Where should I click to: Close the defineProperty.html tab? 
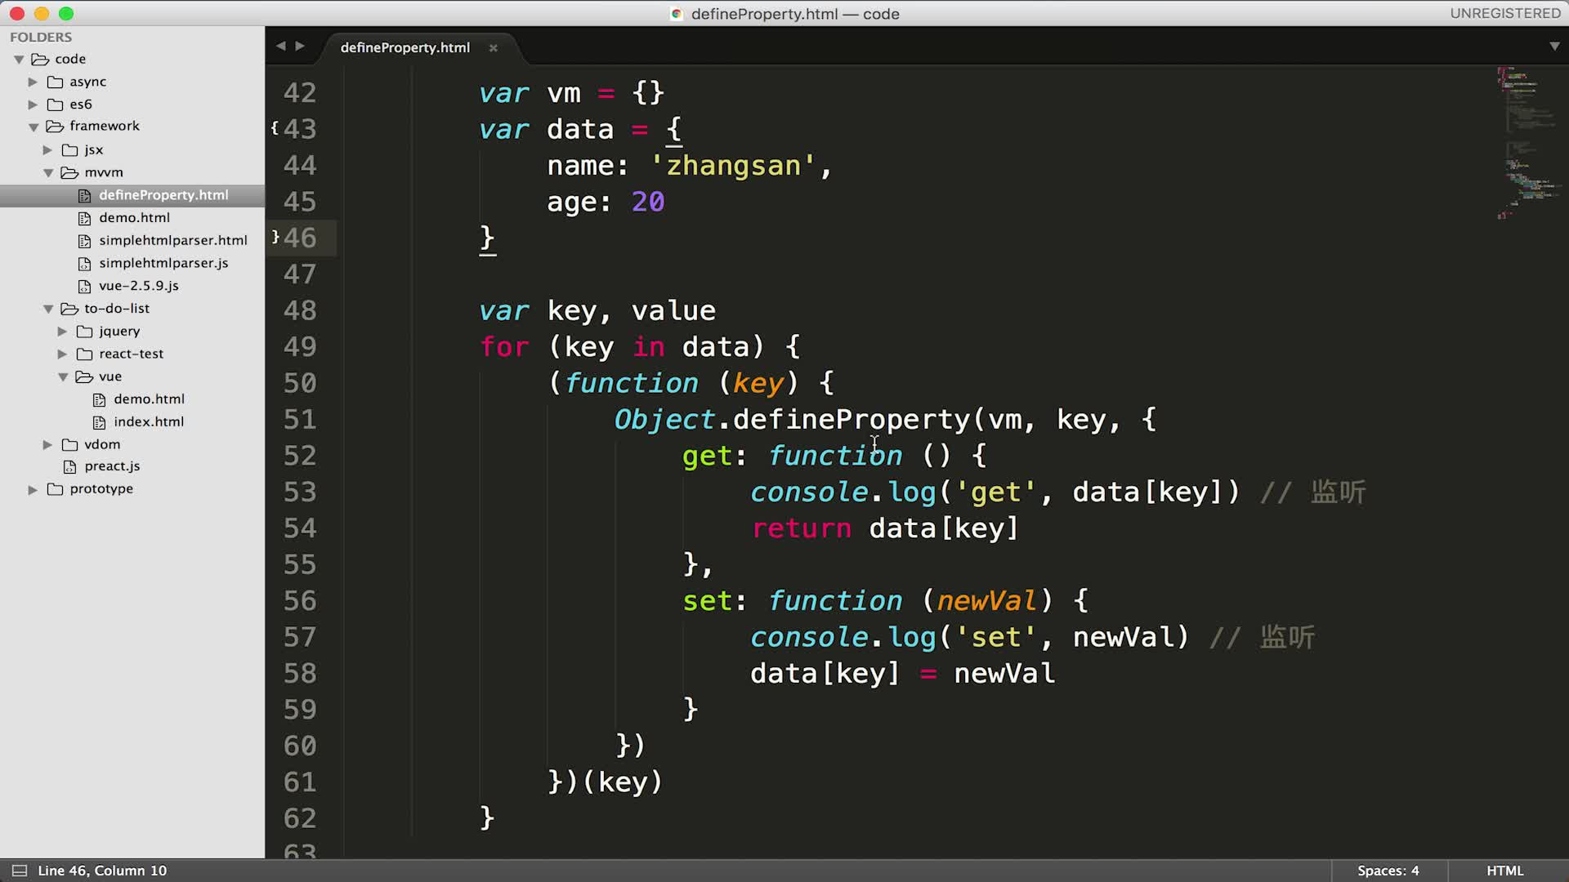click(493, 48)
